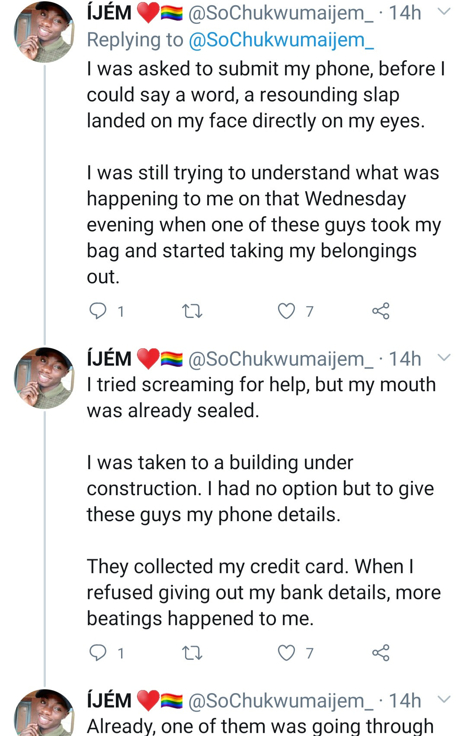
Task: Reply to the first tweet about the slap
Action: point(98,311)
